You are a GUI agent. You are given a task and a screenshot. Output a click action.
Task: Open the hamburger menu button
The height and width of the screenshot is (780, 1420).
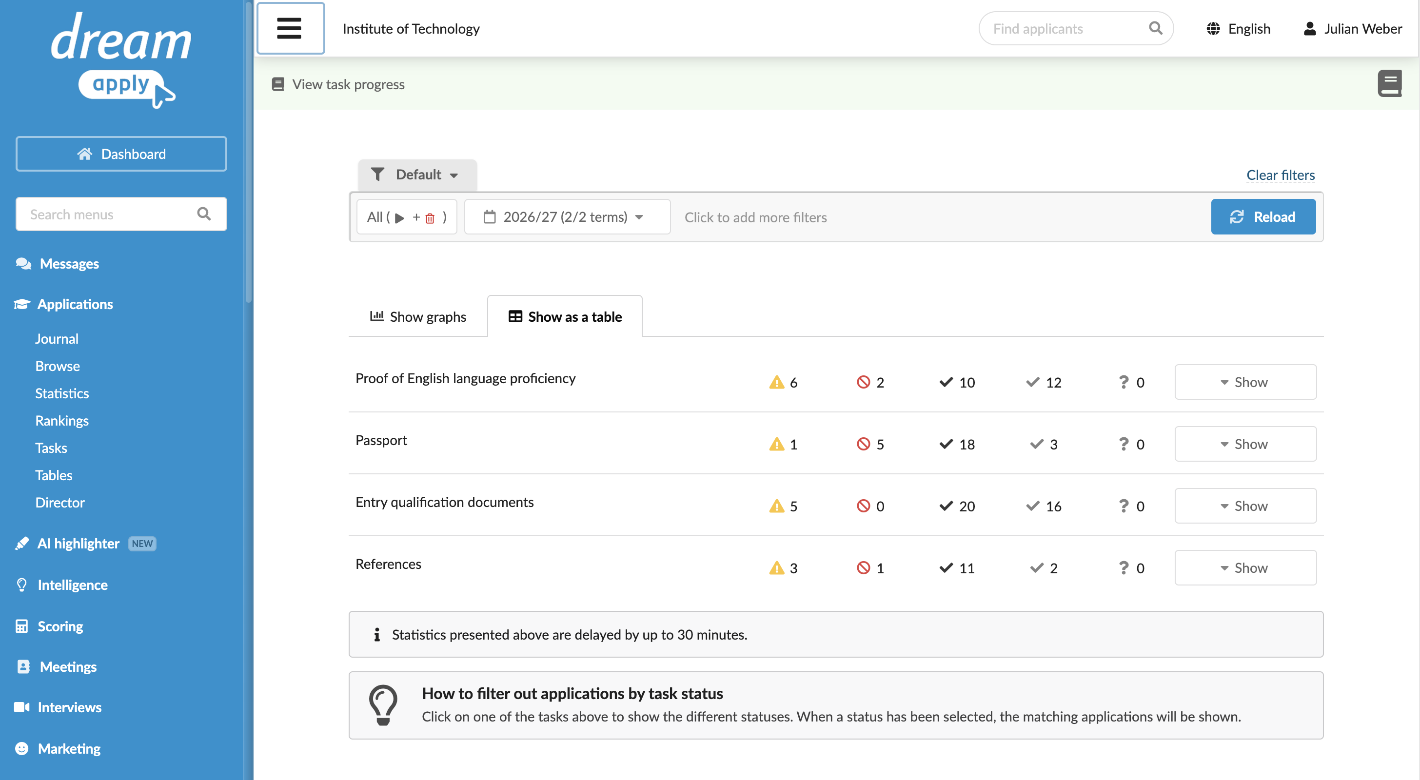tap(291, 28)
